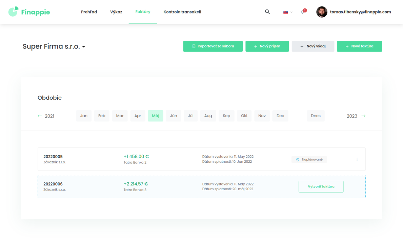Screen dimensions: 403x240
Task: Select the Júl month
Action: (190, 116)
